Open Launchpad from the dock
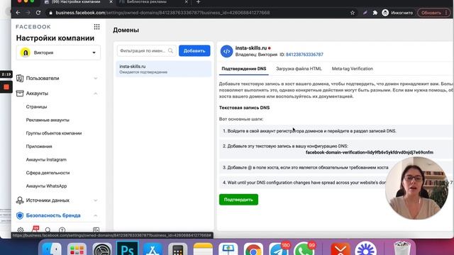This screenshot has width=454, height=255. (77, 249)
